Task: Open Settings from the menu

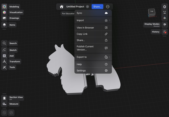Action: pyautogui.click(x=93, y=70)
